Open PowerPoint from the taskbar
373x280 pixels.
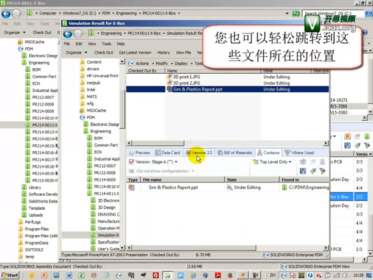(44, 275)
